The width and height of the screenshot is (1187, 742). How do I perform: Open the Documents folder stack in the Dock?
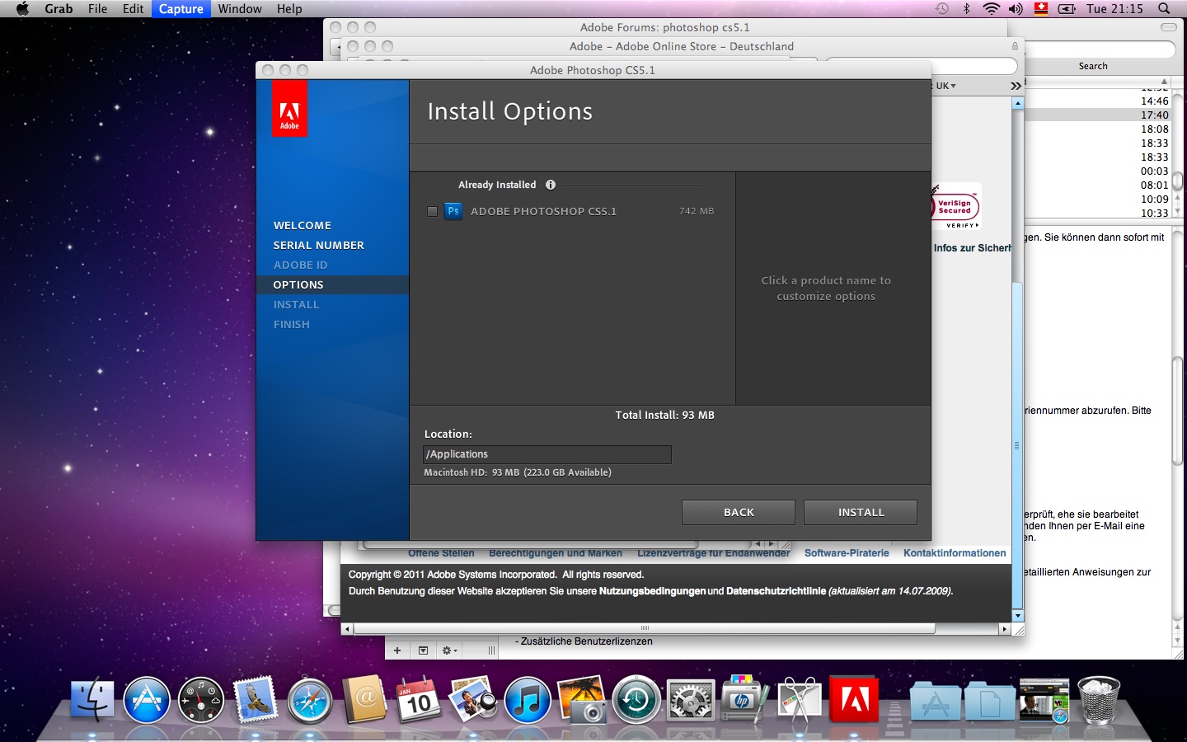click(989, 702)
